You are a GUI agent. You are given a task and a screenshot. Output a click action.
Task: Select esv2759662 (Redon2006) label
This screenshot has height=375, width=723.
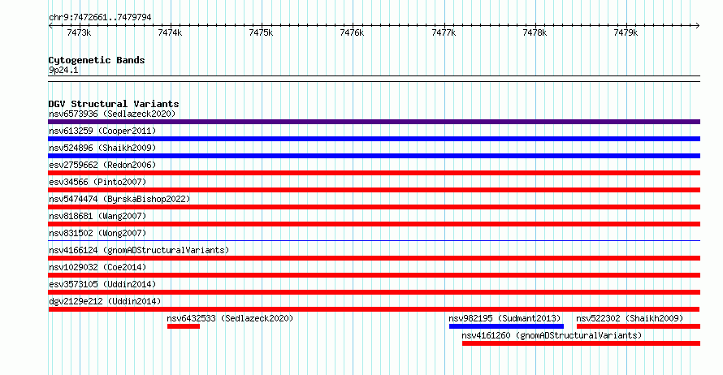pyautogui.click(x=102, y=165)
